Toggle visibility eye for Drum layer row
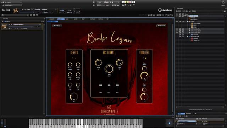 177,21
